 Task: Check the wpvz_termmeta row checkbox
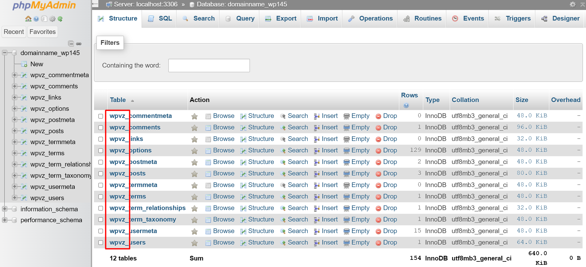tap(101, 185)
